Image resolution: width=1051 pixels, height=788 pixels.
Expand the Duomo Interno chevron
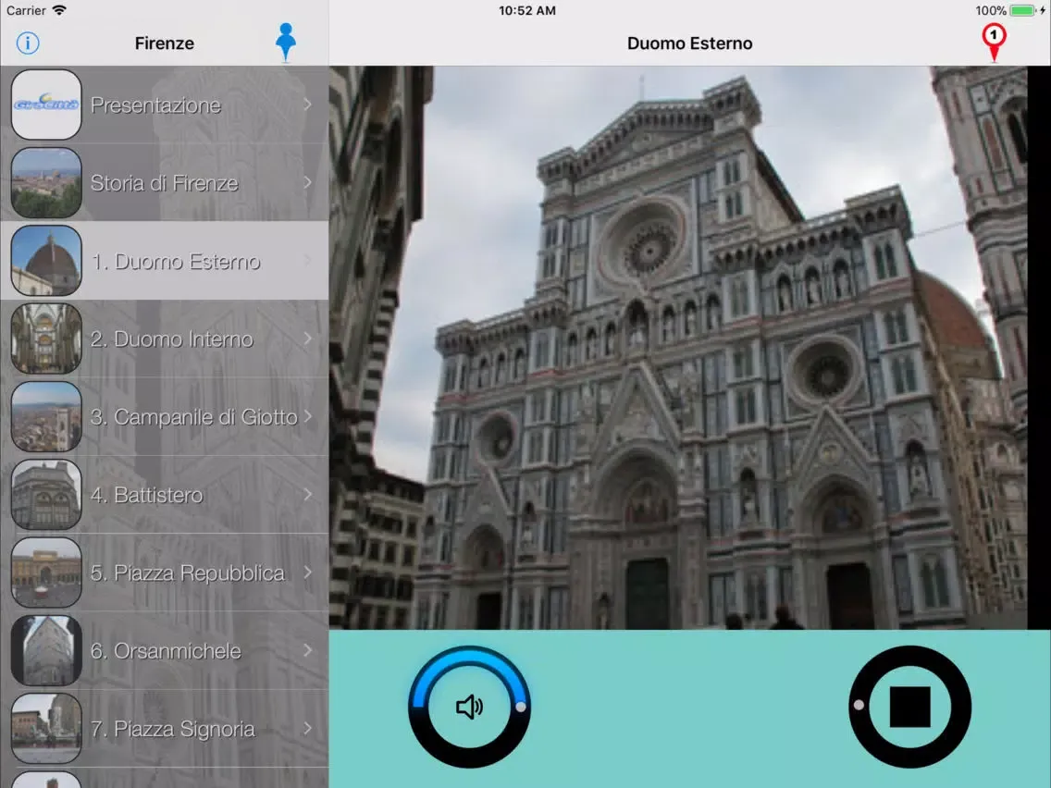(307, 339)
